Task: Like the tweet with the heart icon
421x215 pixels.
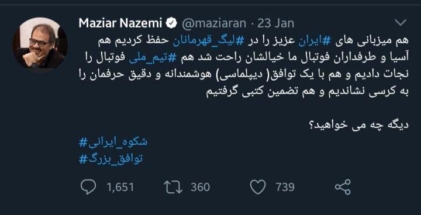Action: pos(258,187)
